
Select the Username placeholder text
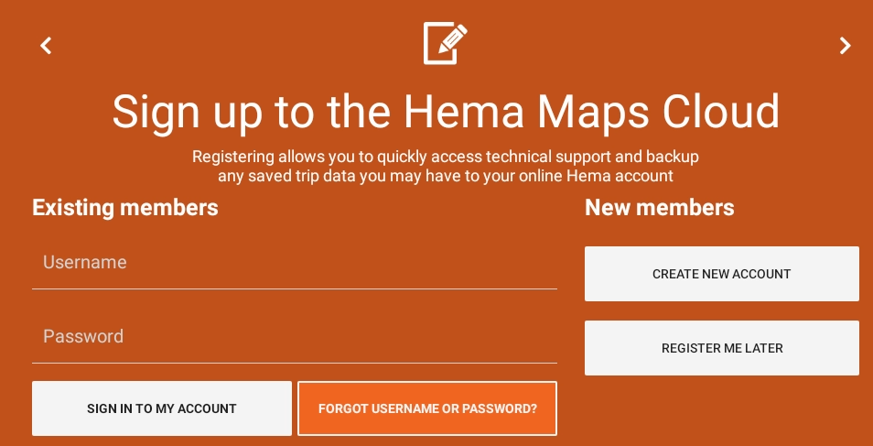point(85,263)
